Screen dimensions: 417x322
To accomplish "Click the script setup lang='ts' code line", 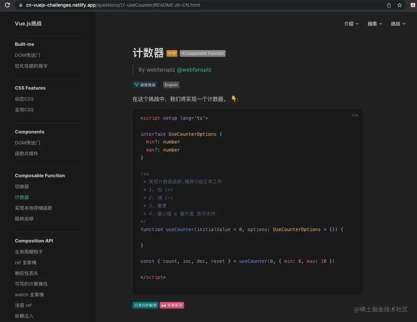I will click(174, 118).
